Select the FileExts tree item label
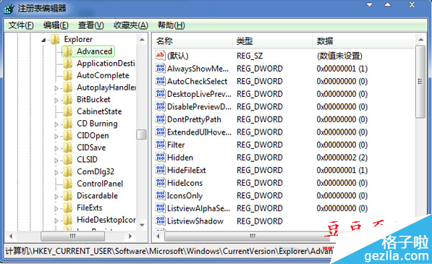This screenshot has height=264, width=432. coord(90,208)
